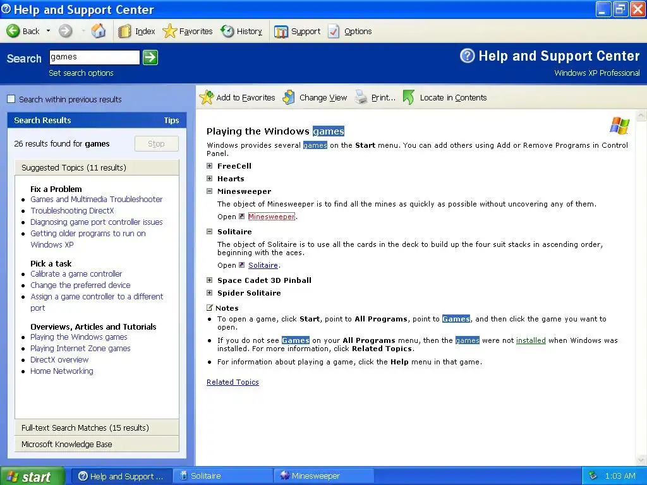This screenshot has height=485, width=647.
Task: Click the Windows flag logo in content pane
Action: click(x=619, y=126)
